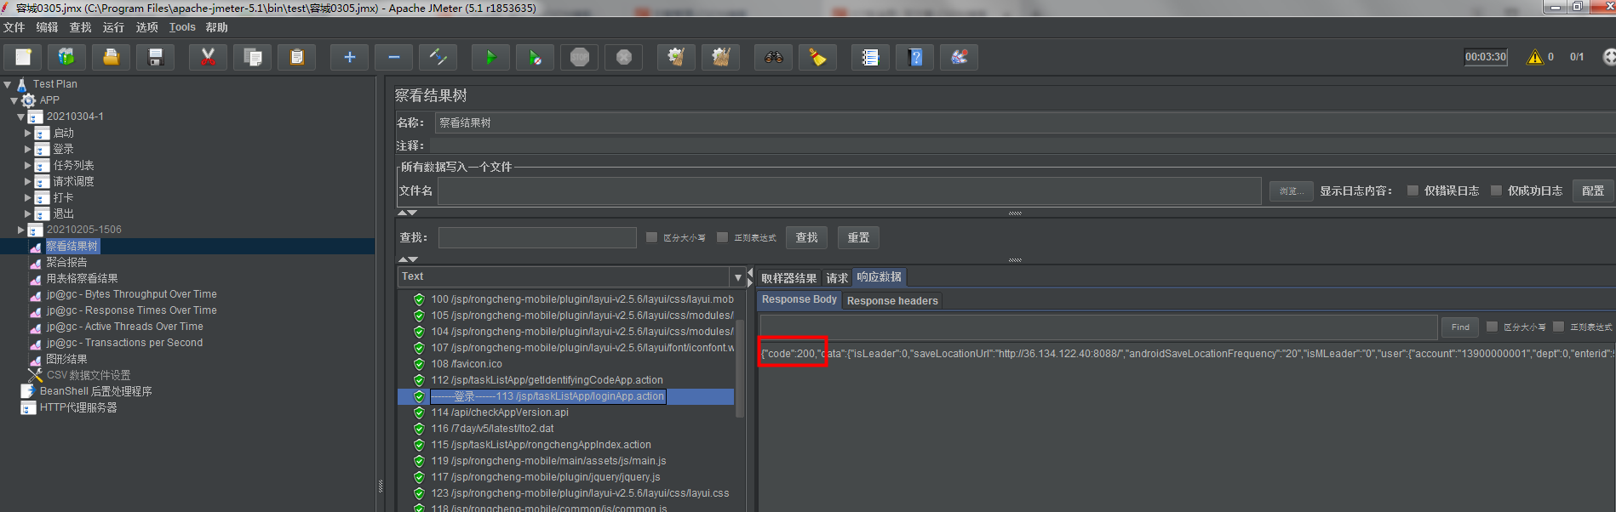Toggle 正则表达式 checkbox beside Find
Image resolution: width=1616 pixels, height=512 pixels.
tap(1558, 327)
